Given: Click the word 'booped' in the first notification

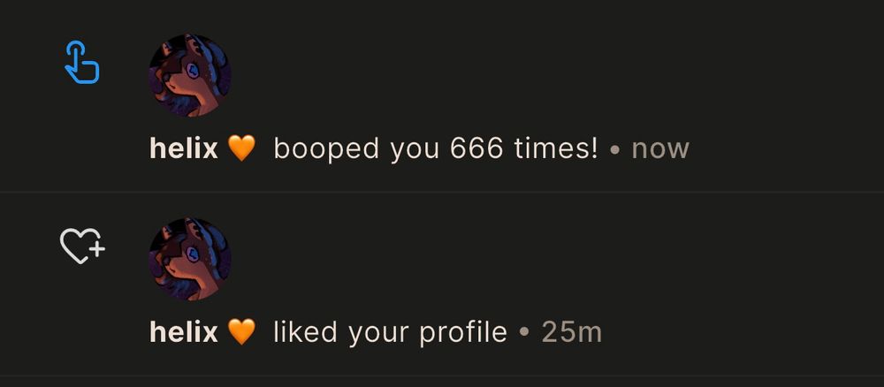Looking at the screenshot, I should click(326, 150).
